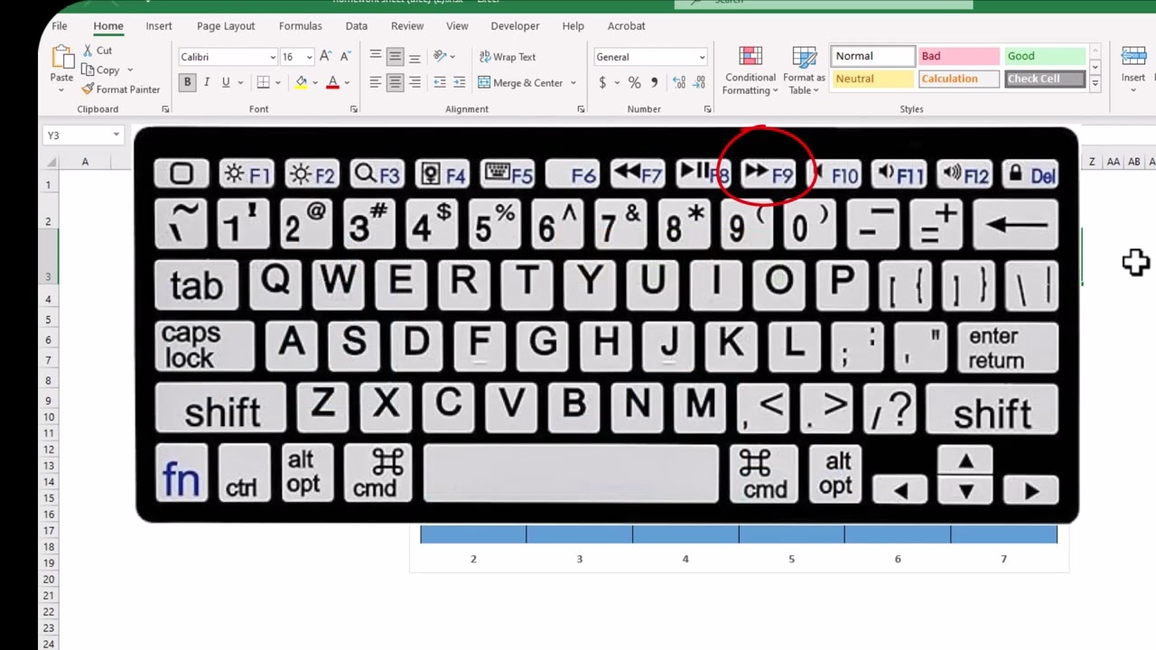Align text to the left
Image resolution: width=1156 pixels, height=650 pixels.
tap(376, 82)
